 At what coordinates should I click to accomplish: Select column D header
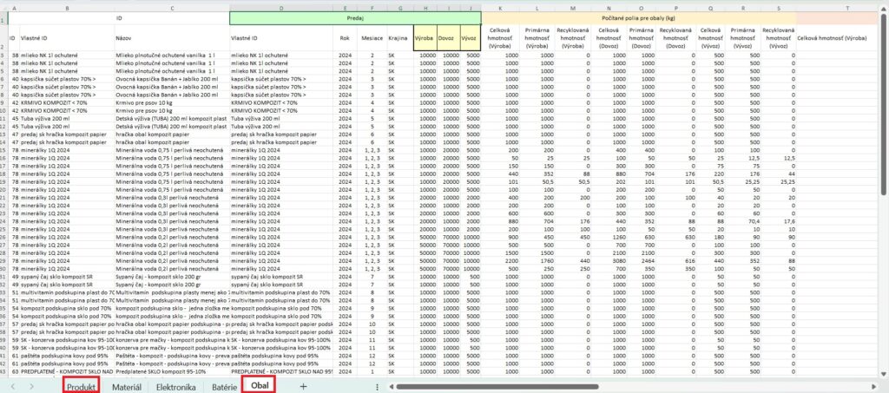point(281,6)
